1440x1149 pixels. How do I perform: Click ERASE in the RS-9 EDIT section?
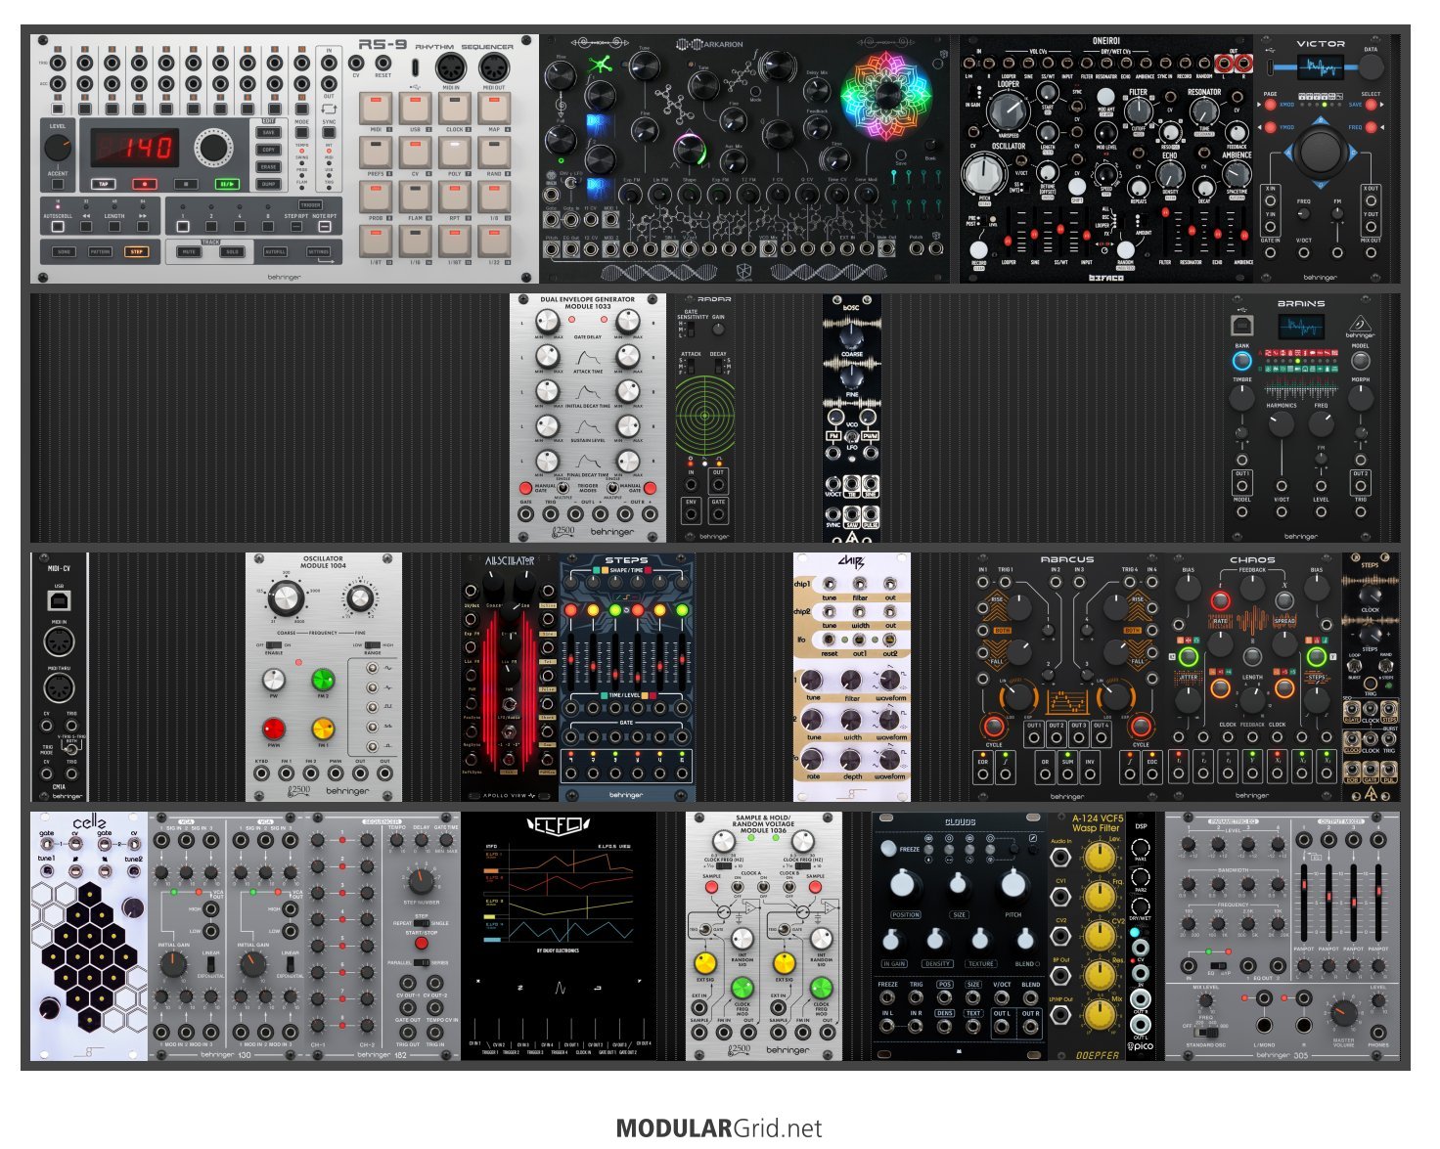pyautogui.click(x=269, y=166)
